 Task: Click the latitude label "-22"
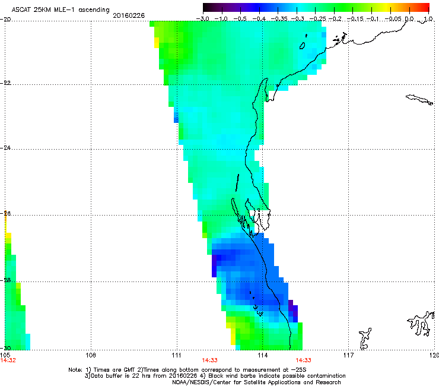[5, 83]
